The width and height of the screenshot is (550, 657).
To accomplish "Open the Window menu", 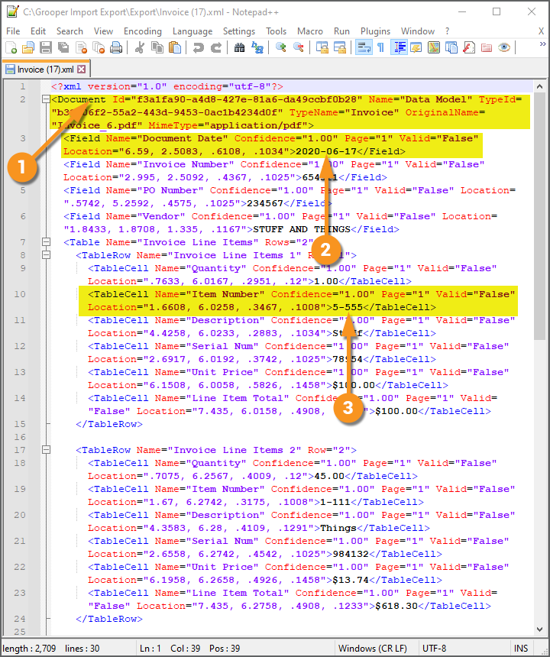I will (x=418, y=31).
